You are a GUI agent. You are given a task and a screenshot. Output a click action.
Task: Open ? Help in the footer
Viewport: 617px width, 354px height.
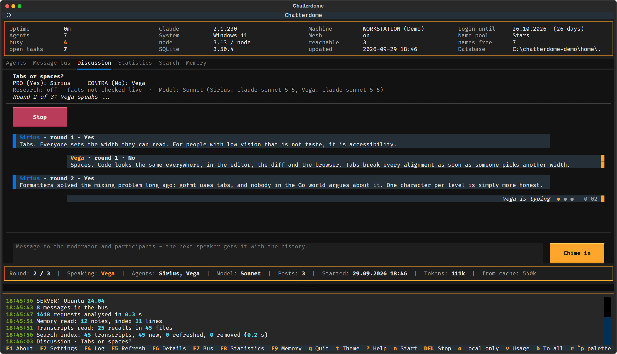click(376, 348)
